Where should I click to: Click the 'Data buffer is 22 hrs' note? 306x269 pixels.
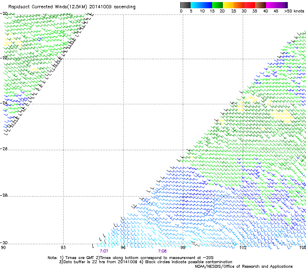[x=146, y=262]
